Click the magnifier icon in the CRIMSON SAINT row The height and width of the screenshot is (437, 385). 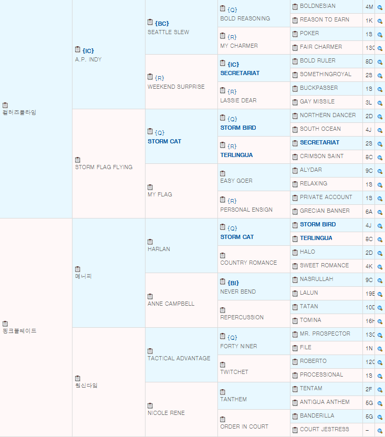click(x=380, y=158)
